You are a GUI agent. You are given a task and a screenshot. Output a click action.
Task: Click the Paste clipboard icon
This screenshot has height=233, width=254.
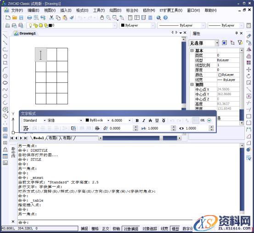coord(65,17)
